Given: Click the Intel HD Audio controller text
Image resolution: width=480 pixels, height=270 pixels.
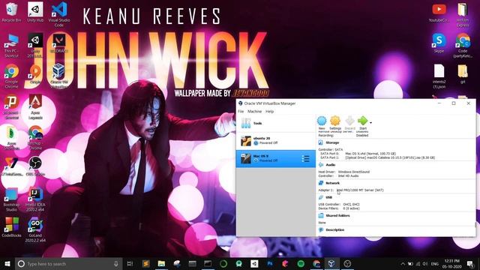Looking at the screenshot, I should point(348,176).
